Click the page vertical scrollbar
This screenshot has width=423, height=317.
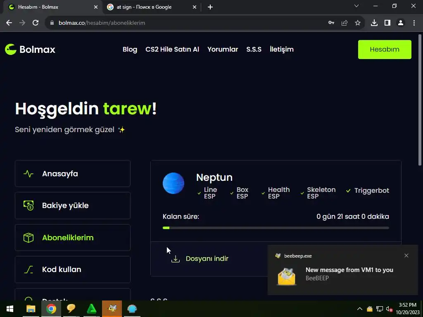[x=420, y=100]
